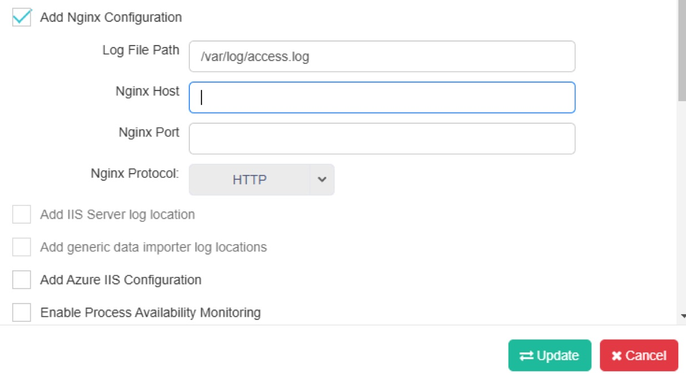686x383 pixels.
Task: Check Add Azure IIS Configuration box
Action: coord(22,280)
